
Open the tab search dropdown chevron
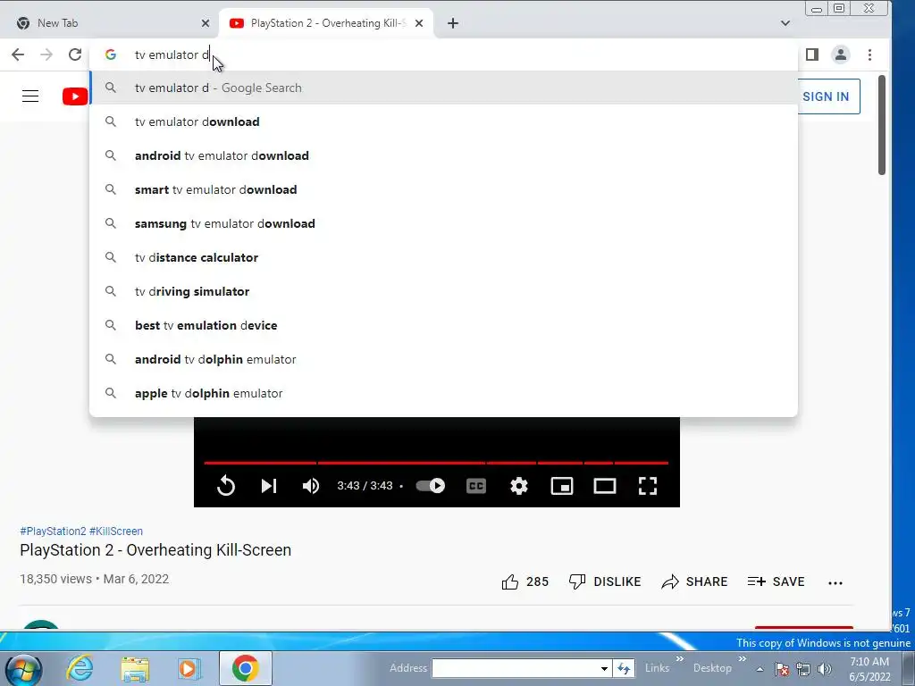(785, 23)
